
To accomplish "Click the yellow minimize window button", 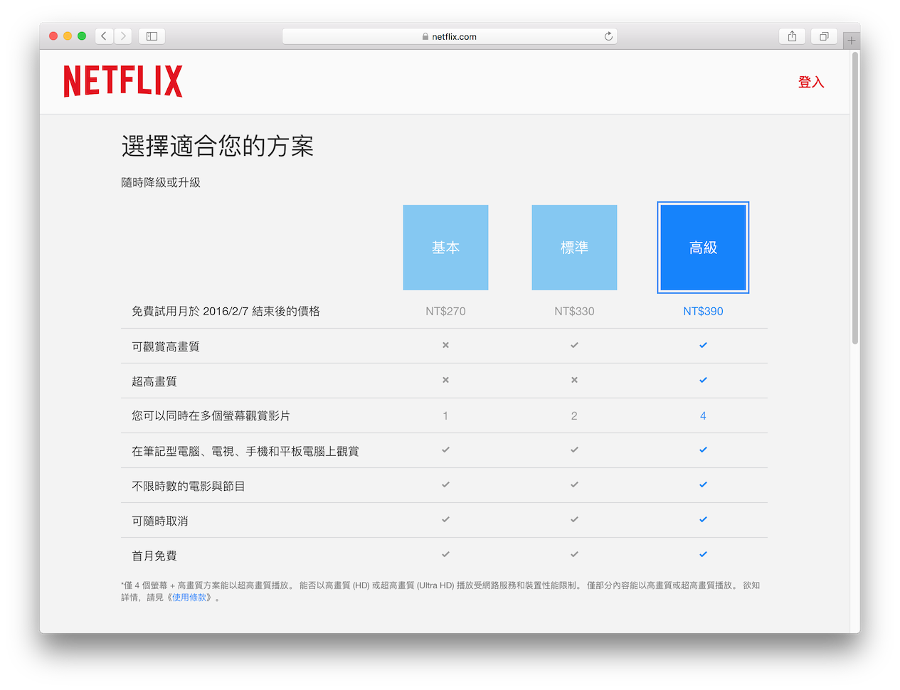I will [68, 36].
